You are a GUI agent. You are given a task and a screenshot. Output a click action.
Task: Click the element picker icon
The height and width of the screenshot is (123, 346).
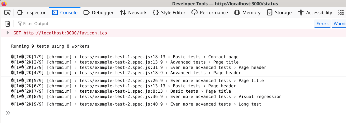point(8,12)
